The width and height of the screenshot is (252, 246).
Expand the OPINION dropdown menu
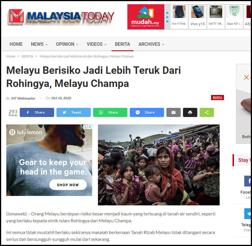(x=67, y=44)
